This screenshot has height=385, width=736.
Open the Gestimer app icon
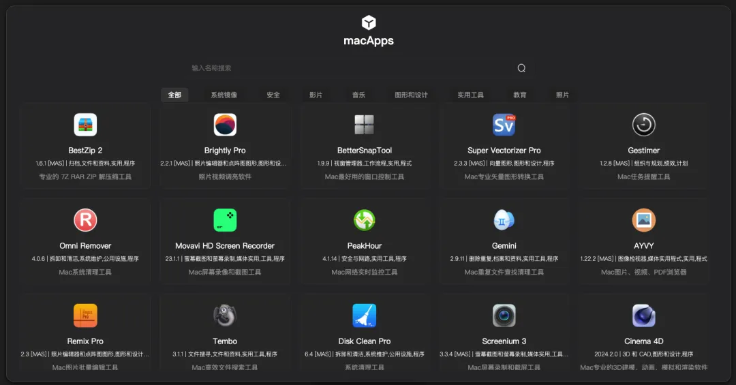(x=643, y=125)
